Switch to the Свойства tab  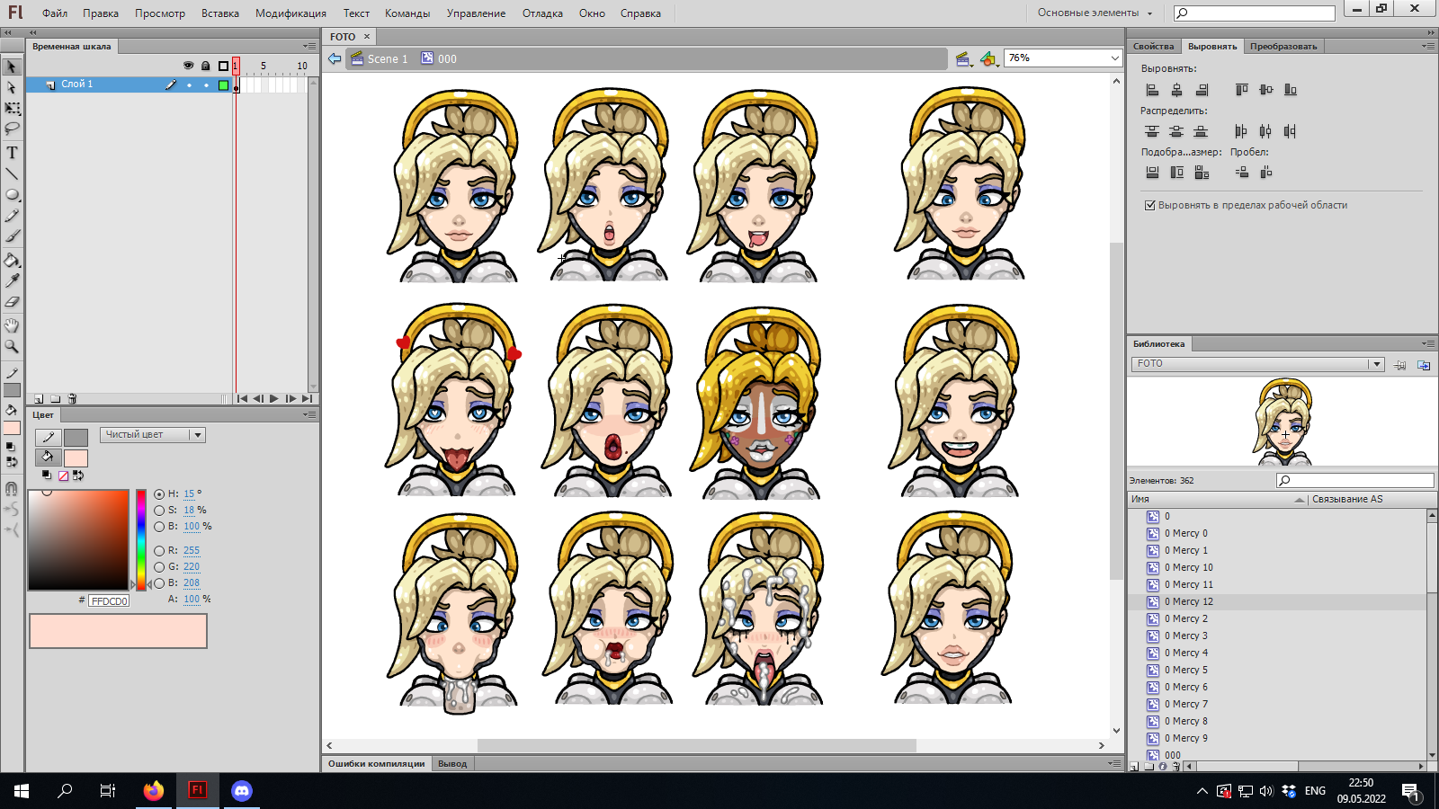[x=1154, y=46]
